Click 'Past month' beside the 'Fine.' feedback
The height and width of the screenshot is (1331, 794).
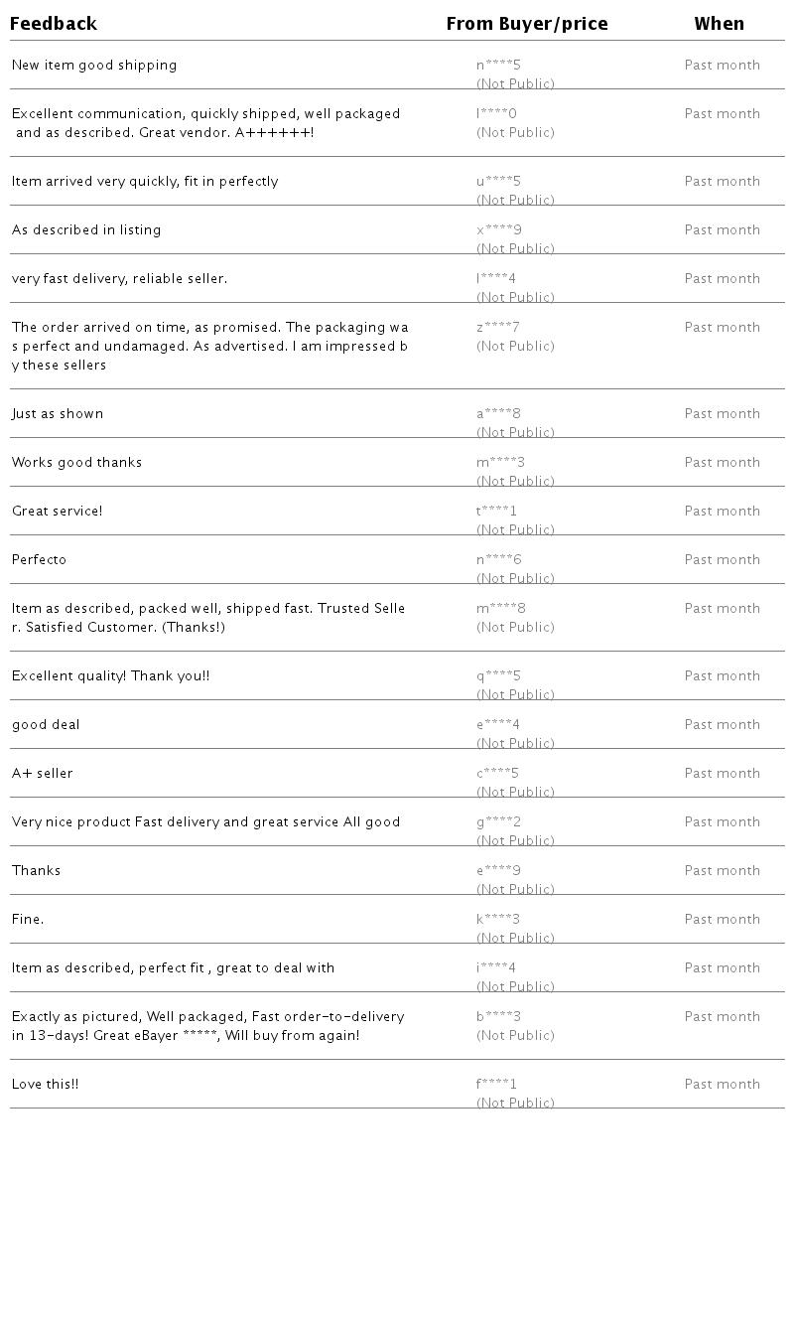coord(723,920)
